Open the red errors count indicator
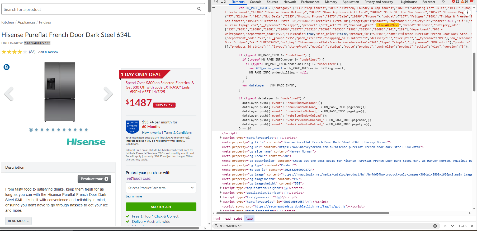The height and width of the screenshot is (231, 477). pos(455,2)
